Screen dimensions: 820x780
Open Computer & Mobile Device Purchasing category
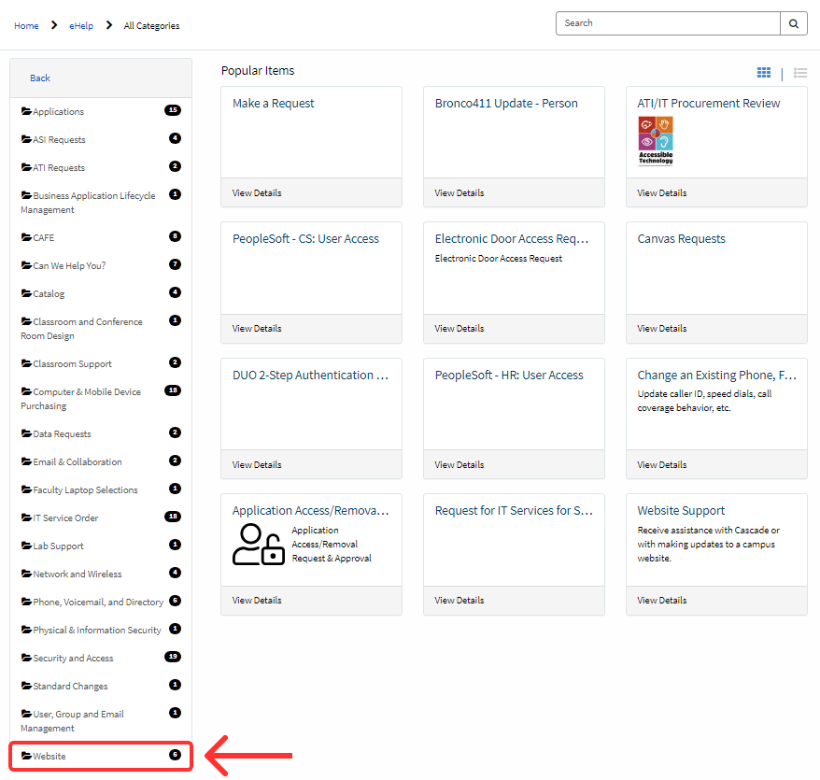pyautogui.click(x=80, y=399)
